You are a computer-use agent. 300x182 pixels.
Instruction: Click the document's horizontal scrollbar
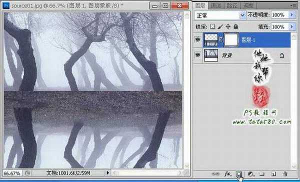coord(147,173)
